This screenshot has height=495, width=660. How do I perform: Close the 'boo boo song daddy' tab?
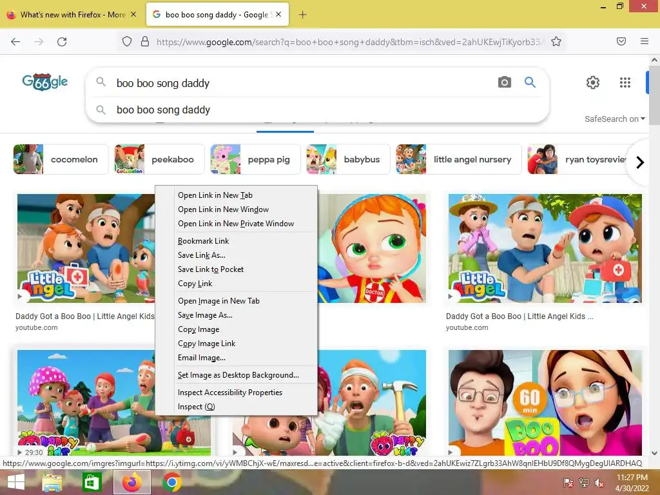tap(278, 14)
